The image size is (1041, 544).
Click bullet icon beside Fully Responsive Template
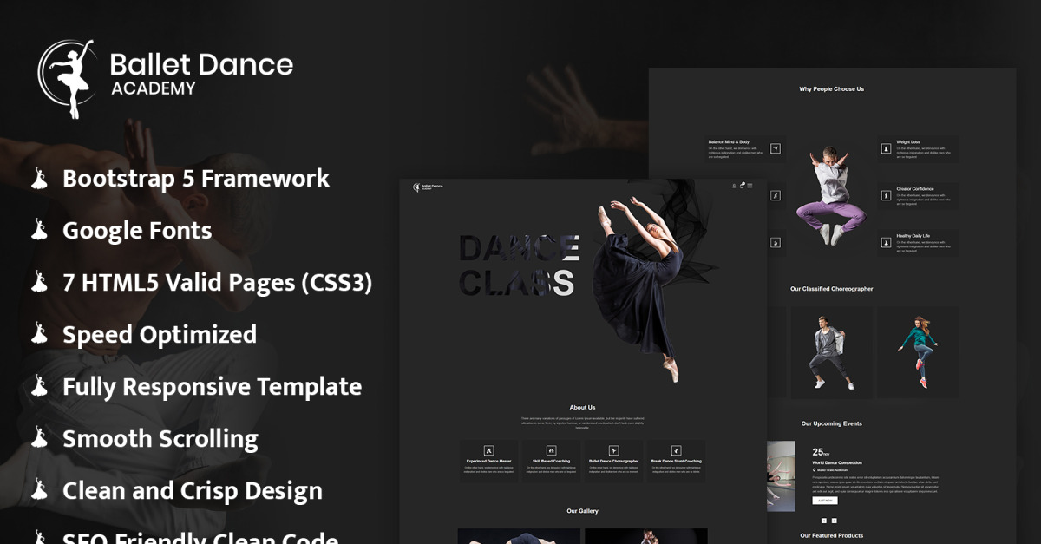[39, 387]
